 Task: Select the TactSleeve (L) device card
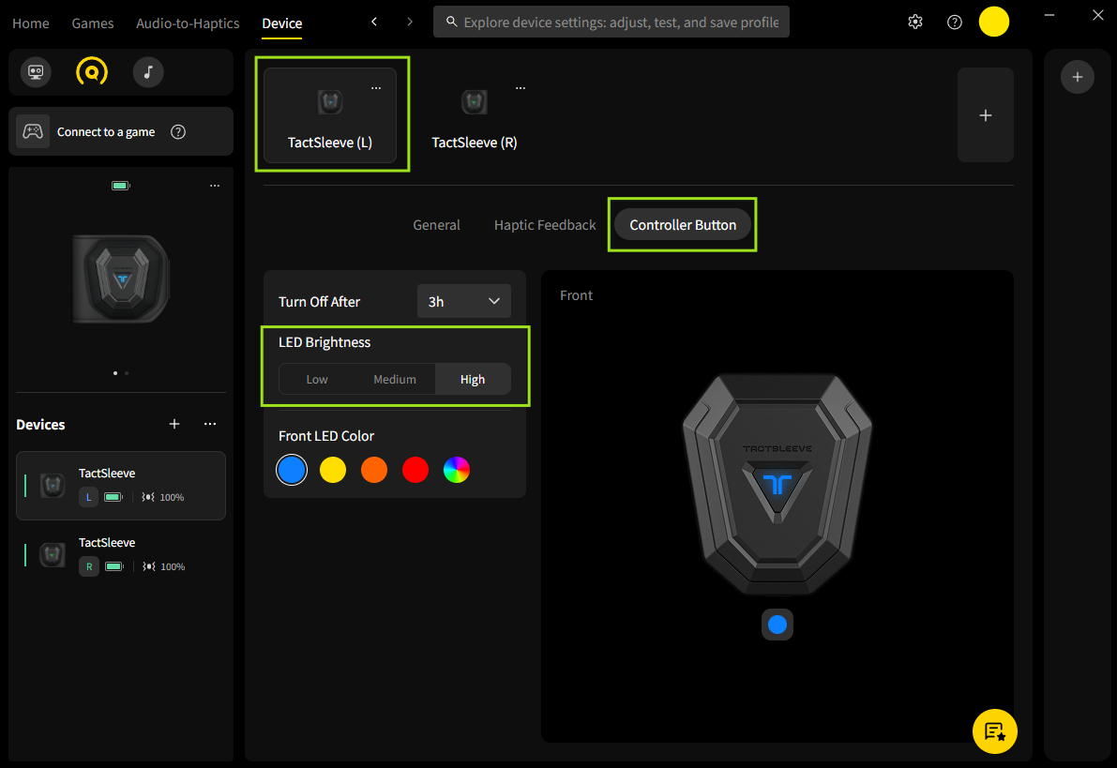[x=330, y=115]
